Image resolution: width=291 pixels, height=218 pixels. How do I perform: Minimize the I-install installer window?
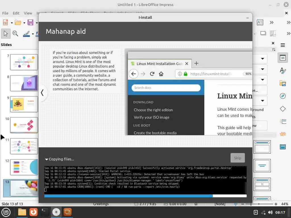[x=248, y=18]
